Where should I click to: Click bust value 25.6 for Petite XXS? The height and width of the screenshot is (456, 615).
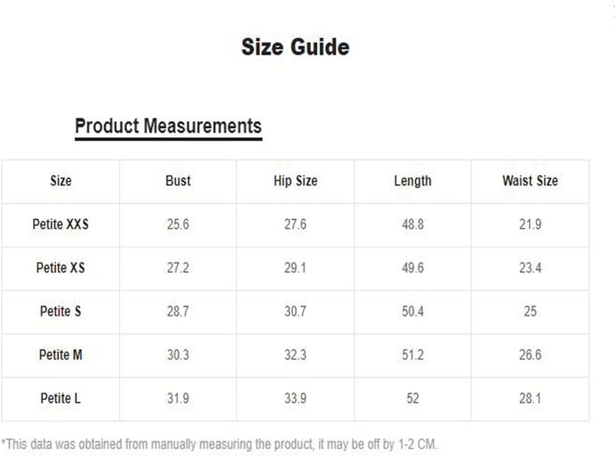click(x=178, y=224)
